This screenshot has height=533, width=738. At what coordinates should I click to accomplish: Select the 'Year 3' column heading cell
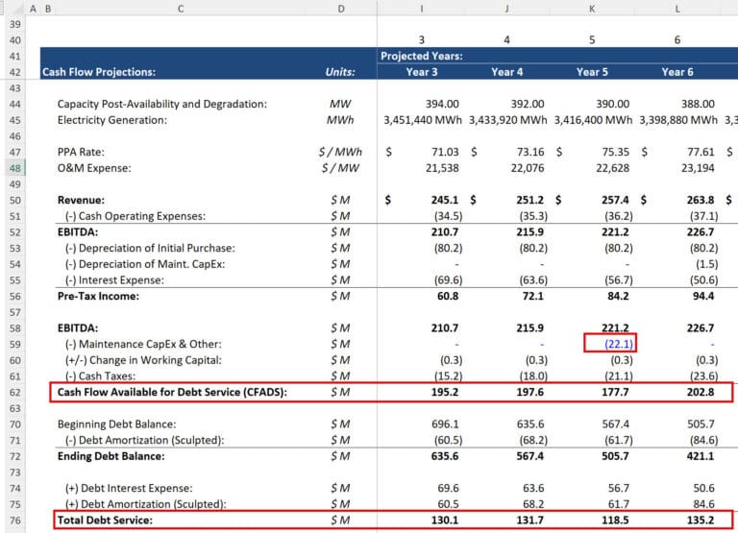422,72
